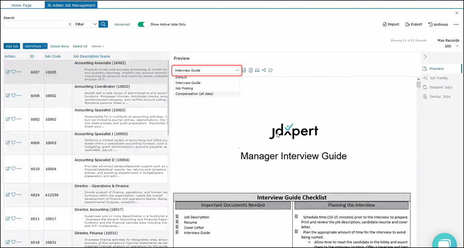Click the blue search magnifier button
The height and width of the screenshot is (248, 464).
(104, 24)
